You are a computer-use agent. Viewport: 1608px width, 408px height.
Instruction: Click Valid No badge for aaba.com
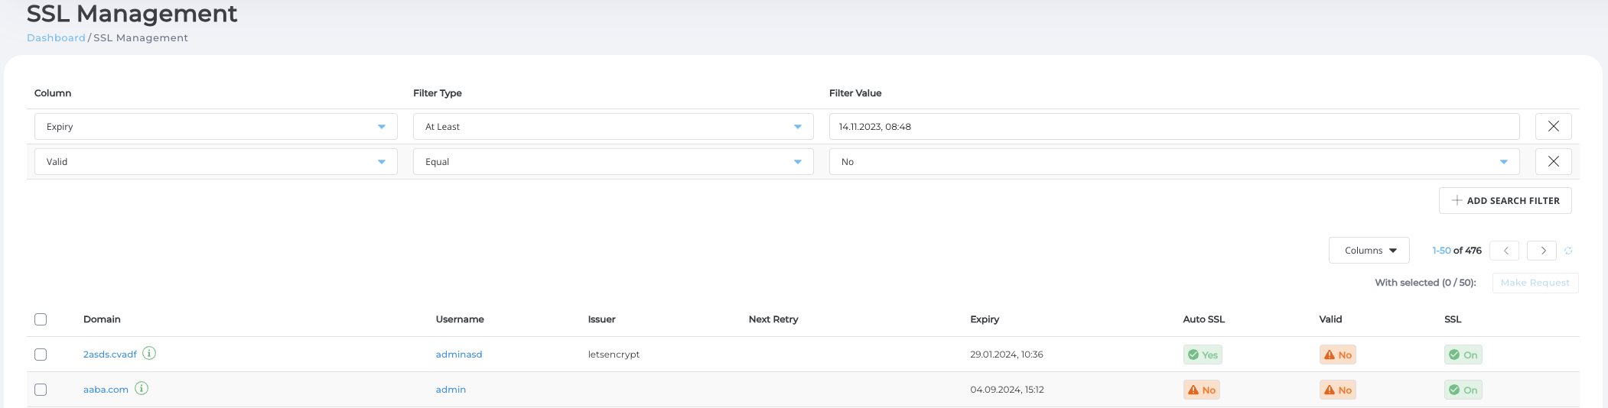[x=1338, y=390]
